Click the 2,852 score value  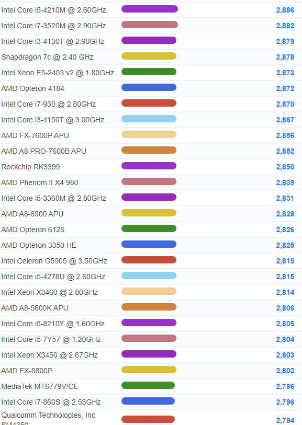pos(285,152)
